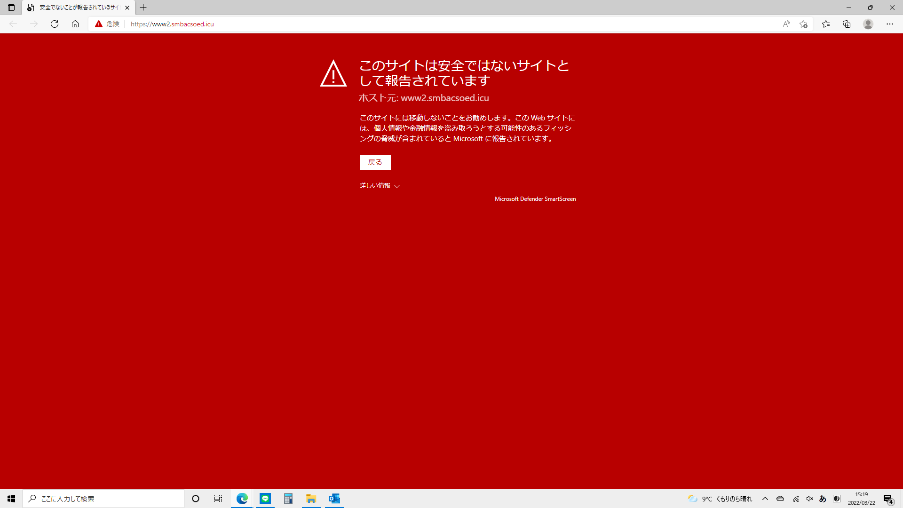Open the network tray icon
This screenshot has height=508, width=903.
click(x=795, y=499)
